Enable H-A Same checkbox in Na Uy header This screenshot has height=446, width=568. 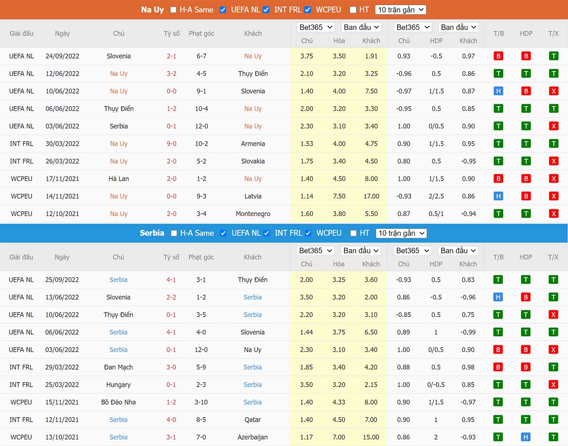(174, 9)
